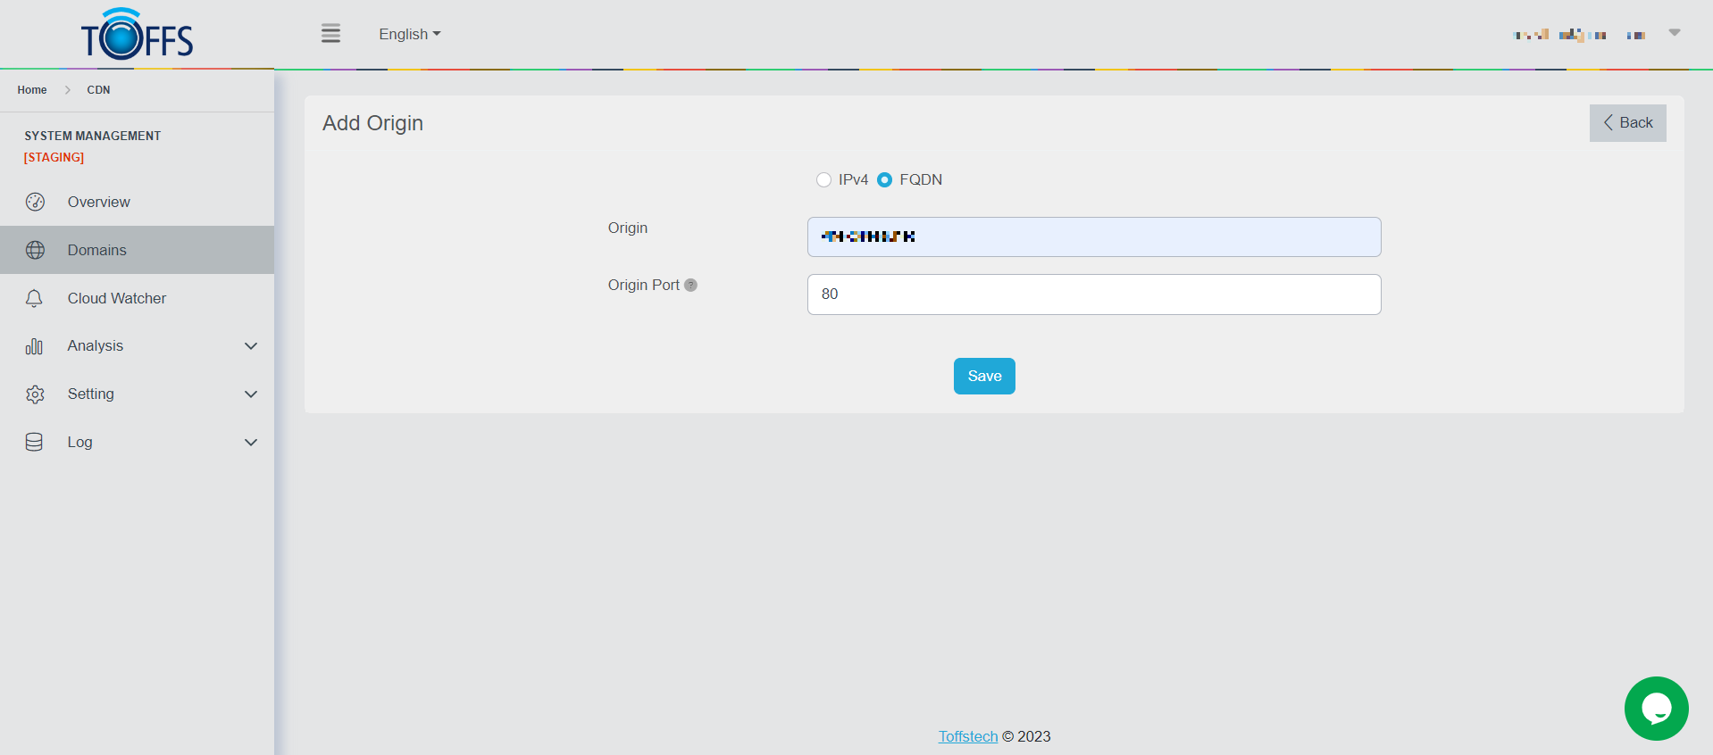Click the Setting gear icon

point(35,394)
